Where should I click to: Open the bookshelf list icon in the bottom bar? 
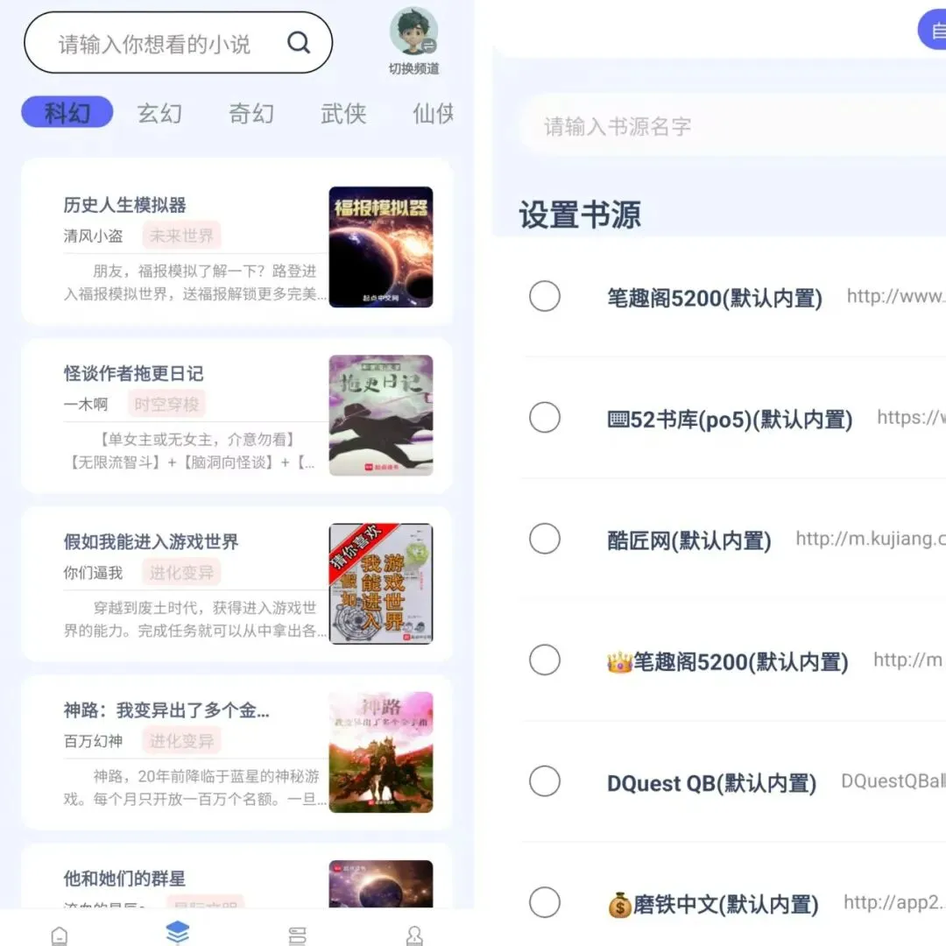(x=298, y=935)
